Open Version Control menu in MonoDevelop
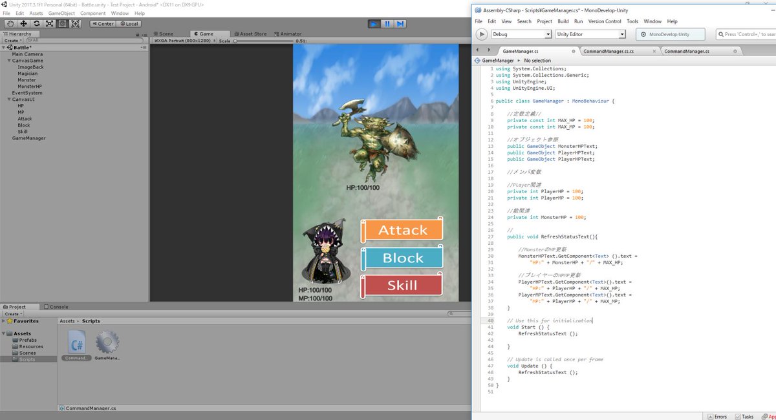The width and height of the screenshot is (776, 420). [x=605, y=21]
